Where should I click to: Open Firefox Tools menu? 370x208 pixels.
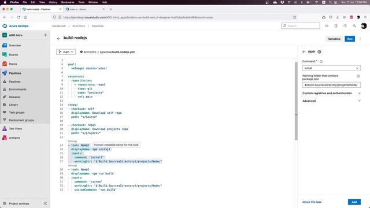click(82, 2)
